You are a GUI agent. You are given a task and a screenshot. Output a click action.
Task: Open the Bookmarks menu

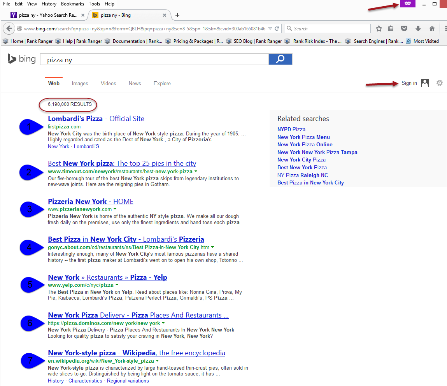[72, 4]
